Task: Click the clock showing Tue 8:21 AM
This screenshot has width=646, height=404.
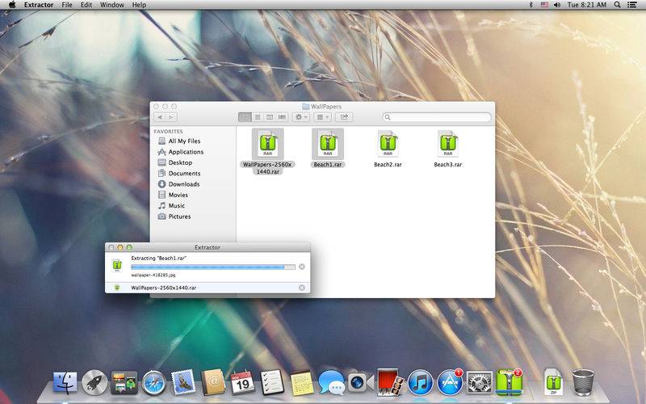Action: [x=587, y=5]
